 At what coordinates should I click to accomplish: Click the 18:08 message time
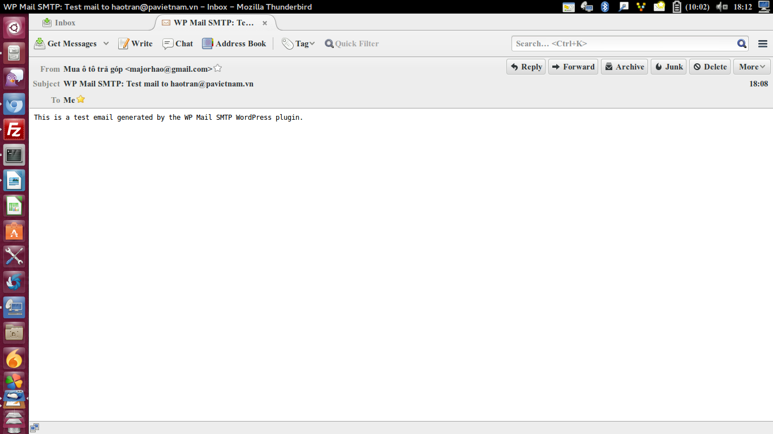758,84
